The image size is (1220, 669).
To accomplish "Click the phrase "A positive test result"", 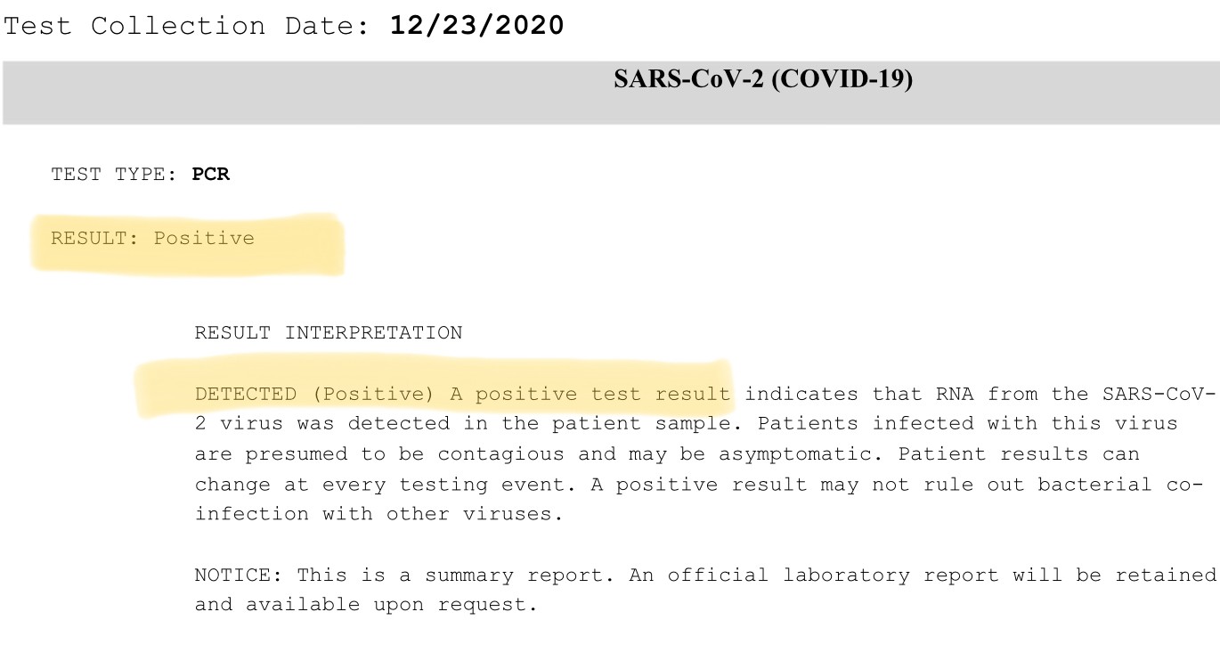I will 590,394.
